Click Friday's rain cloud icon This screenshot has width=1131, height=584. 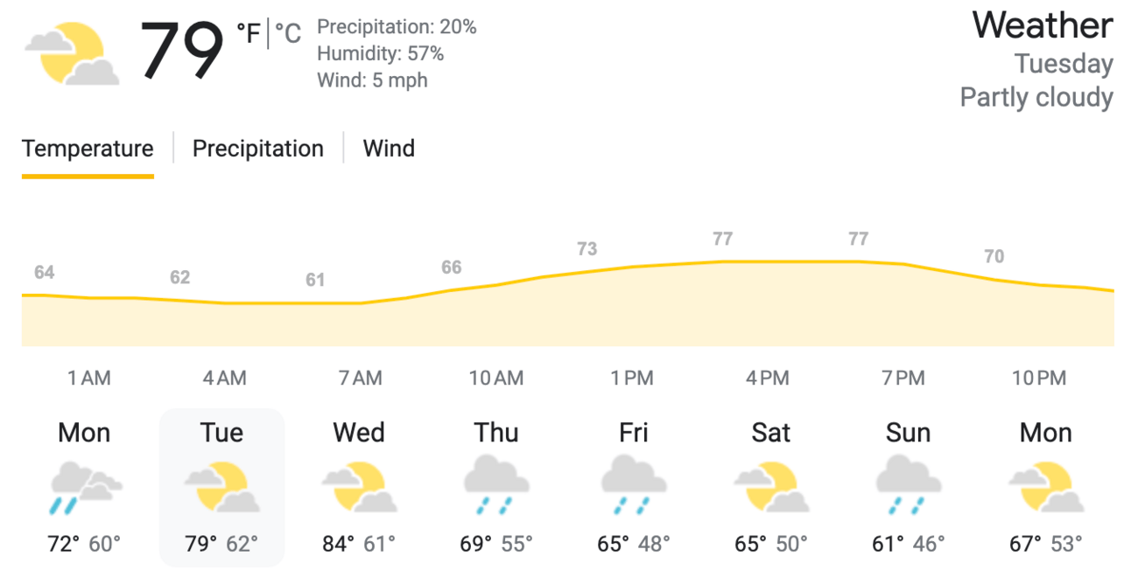pos(634,485)
